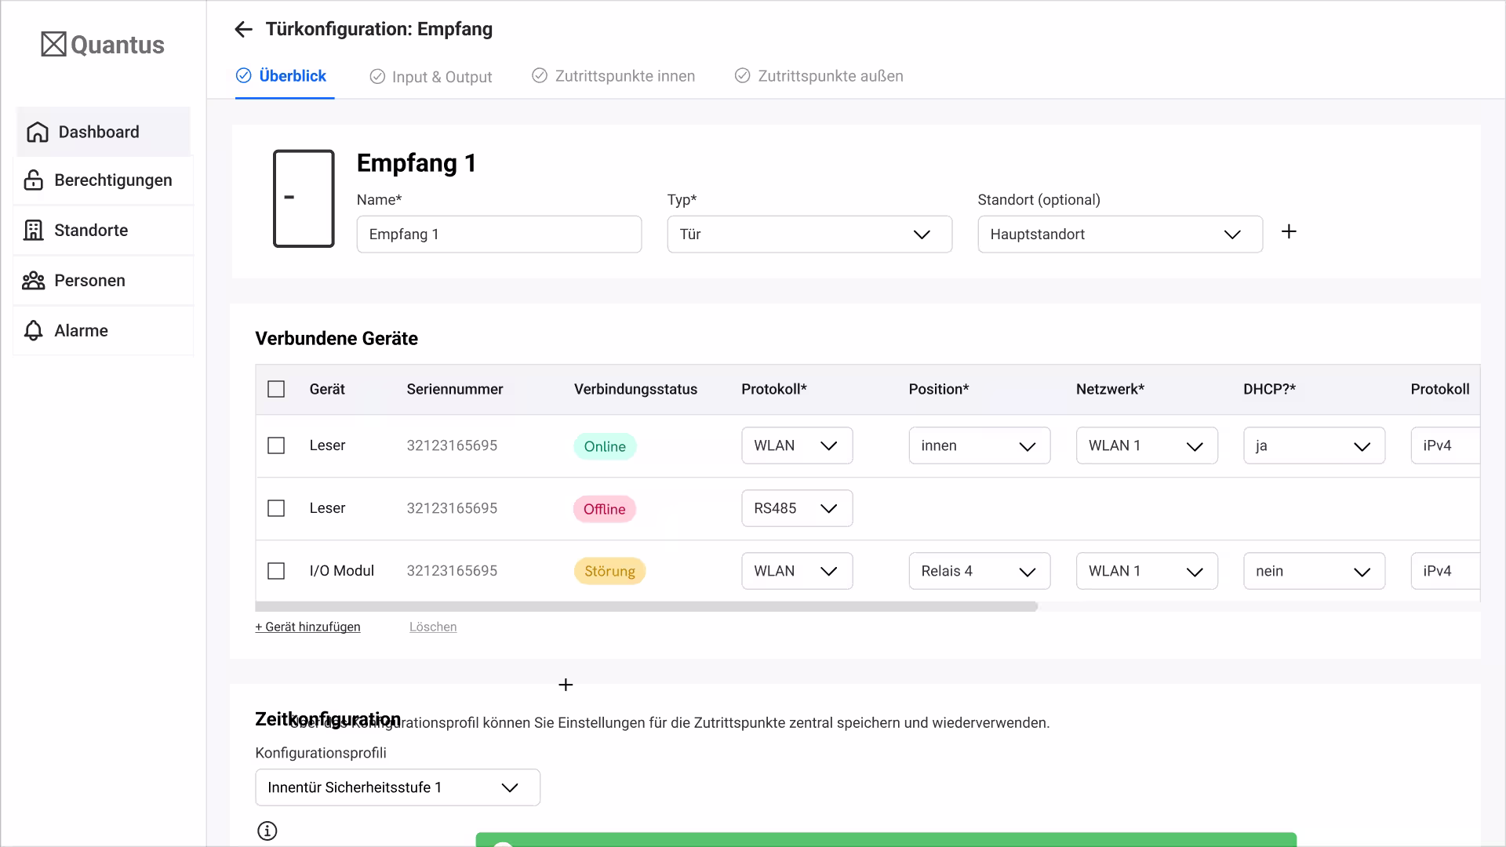This screenshot has width=1506, height=847.
Task: Click the serial number in I/O Modul row
Action: 452,571
